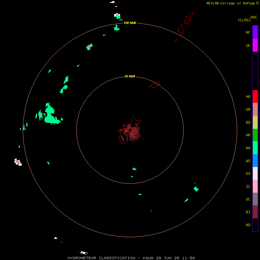The height and width of the screenshot is (260, 260).
Task: Click the green echo with pink core in the northwest
Action: (89, 47)
